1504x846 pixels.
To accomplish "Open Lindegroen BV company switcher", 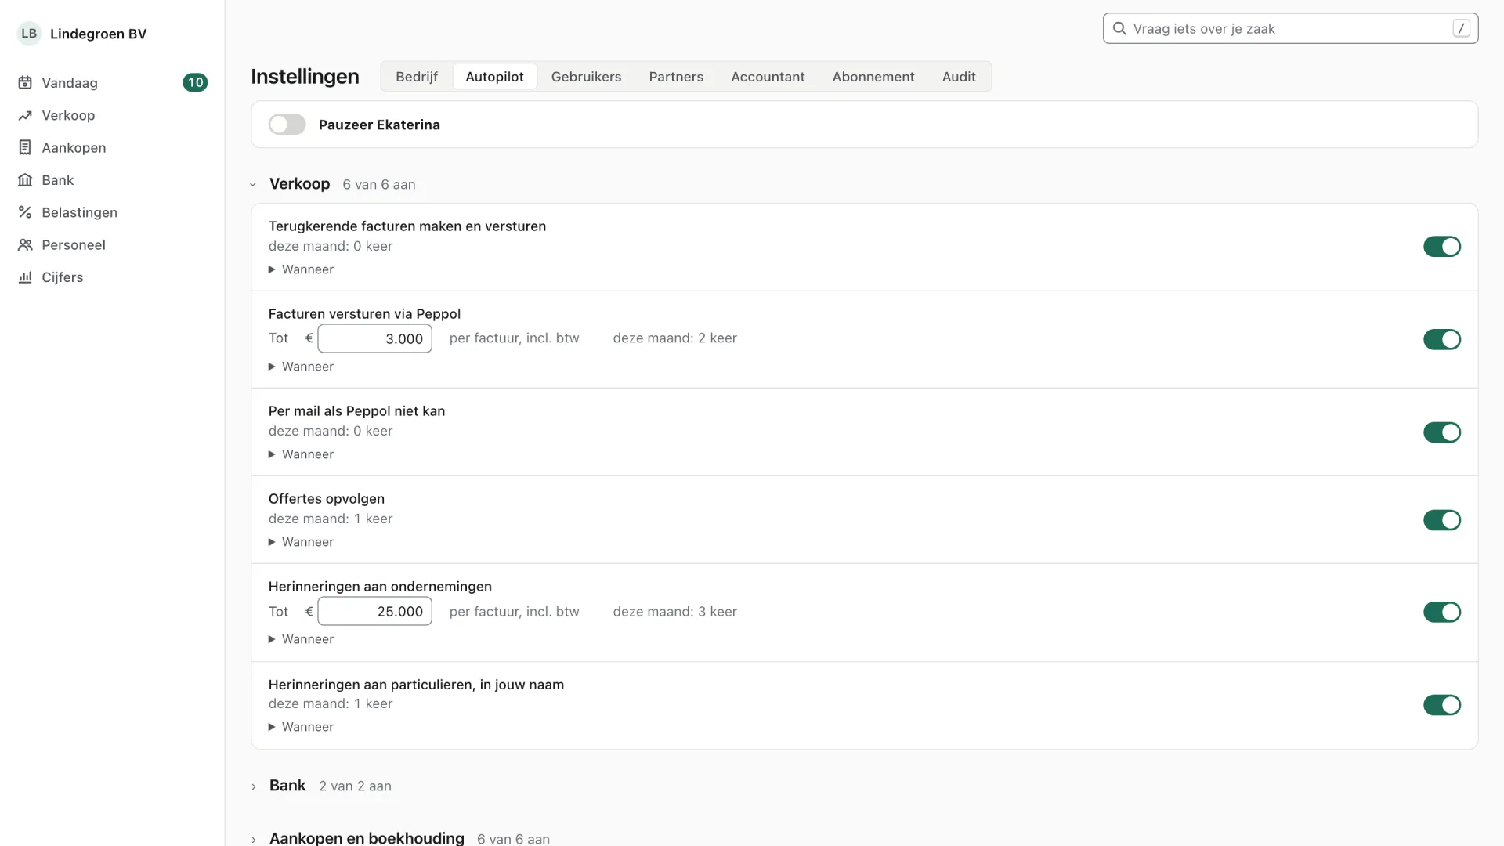I will tap(82, 34).
